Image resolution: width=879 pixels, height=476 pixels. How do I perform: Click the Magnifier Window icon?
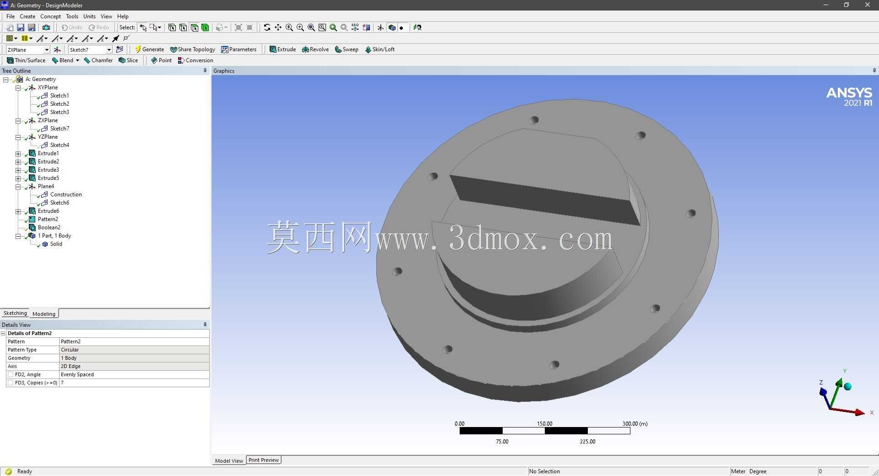(322, 27)
